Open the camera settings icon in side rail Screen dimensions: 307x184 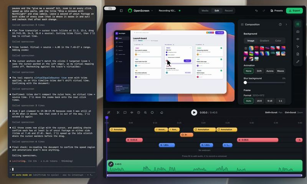point(298,31)
